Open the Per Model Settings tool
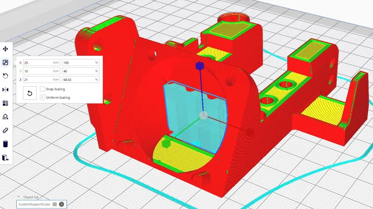Viewport: 373px width, 209px height. [6, 103]
